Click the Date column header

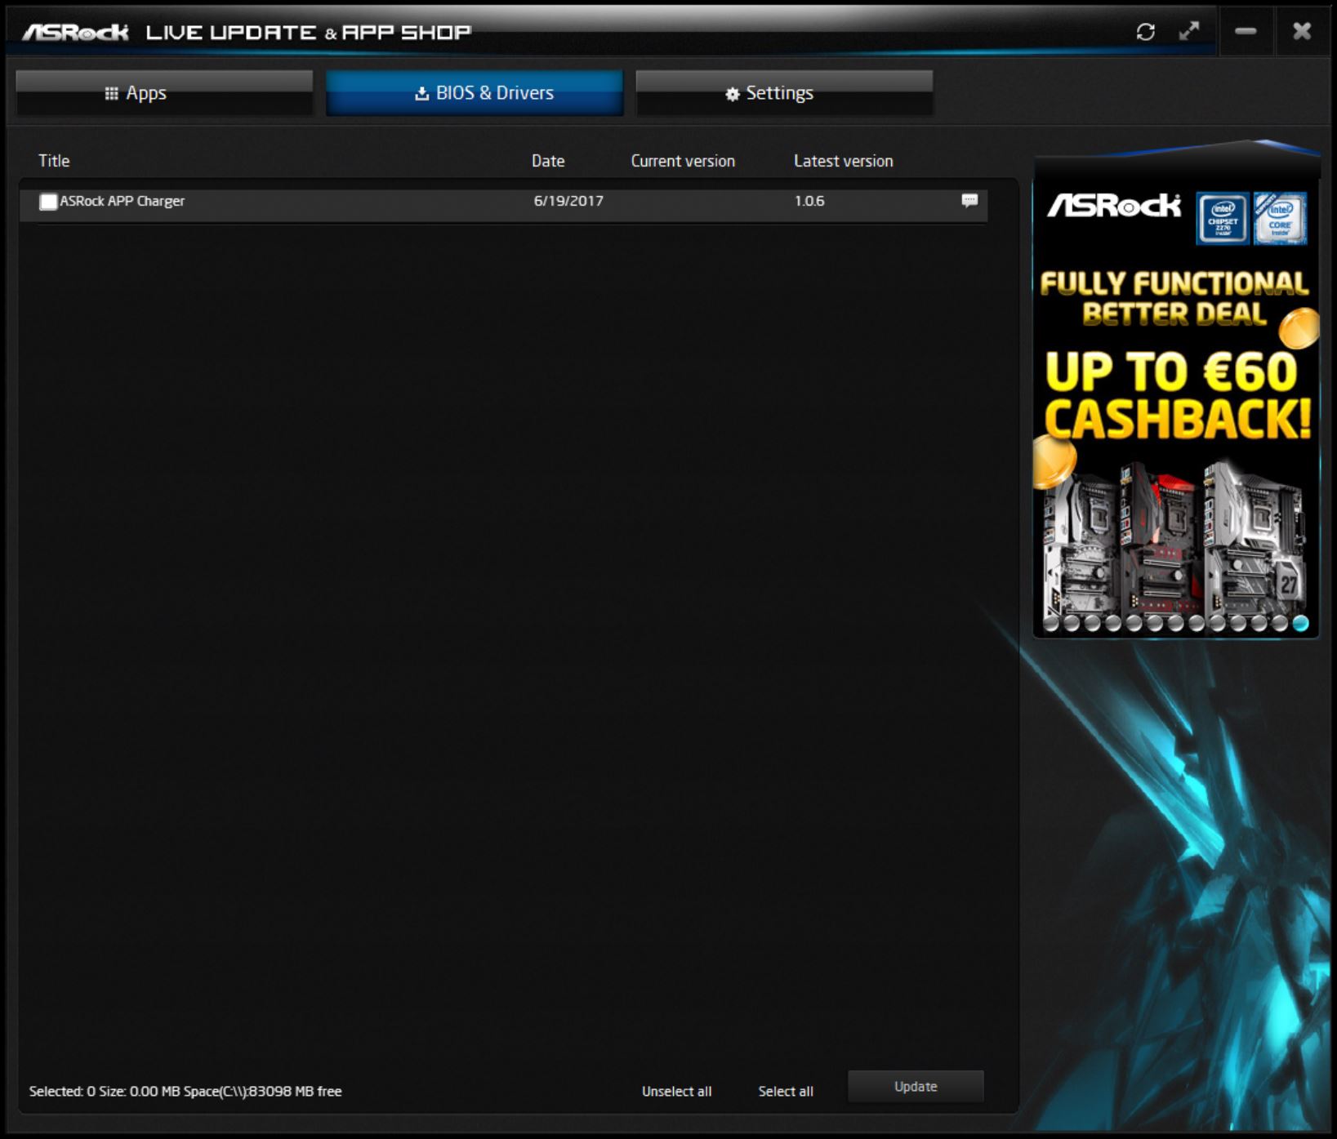pyautogui.click(x=548, y=161)
